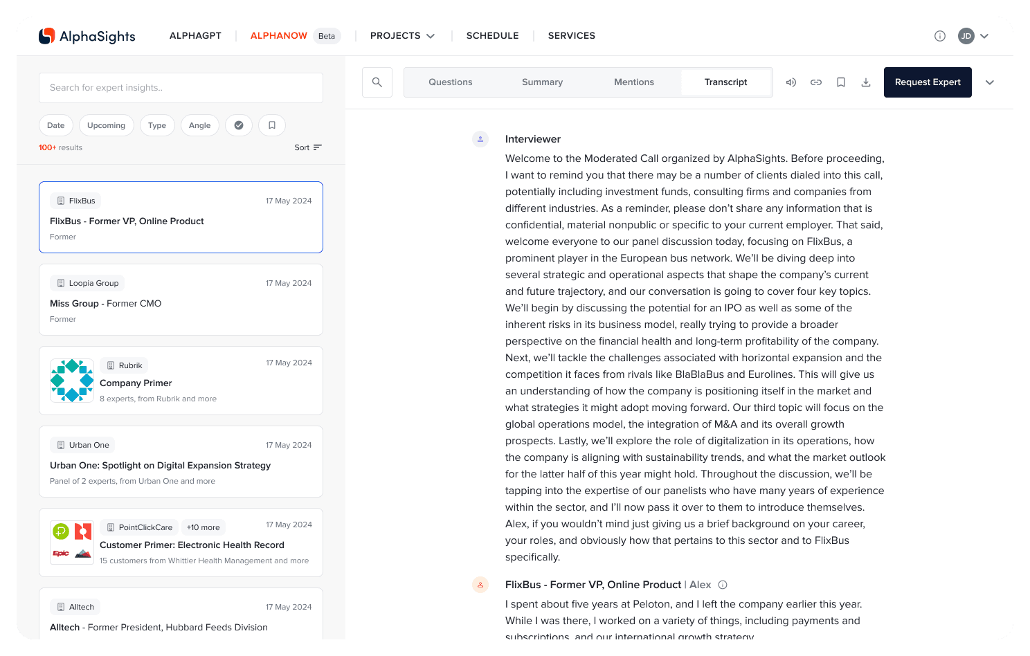Click the Rubrik company tag
Screen dimensions: 1030x656
[x=124, y=365]
